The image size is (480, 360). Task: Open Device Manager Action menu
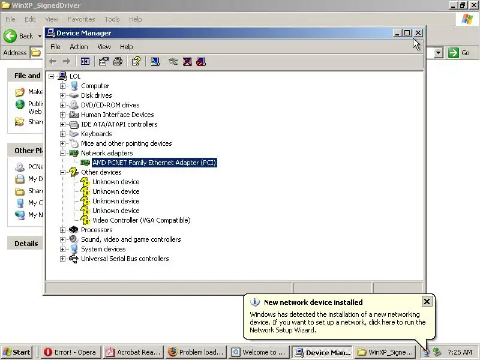tap(79, 47)
